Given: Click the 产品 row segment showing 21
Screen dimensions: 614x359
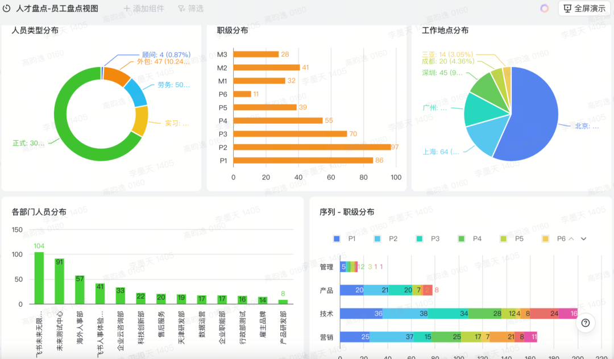Looking at the screenshot, I should pyautogui.click(x=377, y=290).
